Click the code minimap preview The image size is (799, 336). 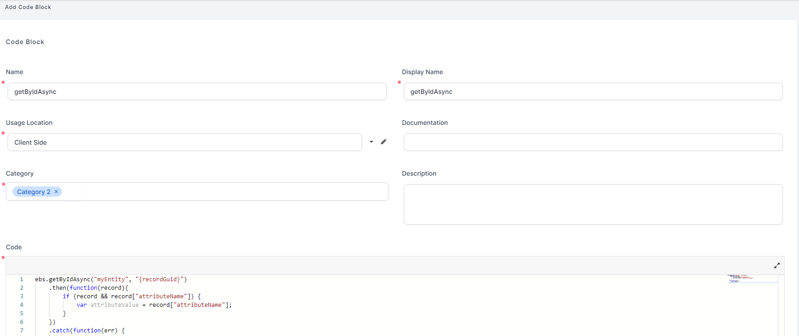coord(741,279)
